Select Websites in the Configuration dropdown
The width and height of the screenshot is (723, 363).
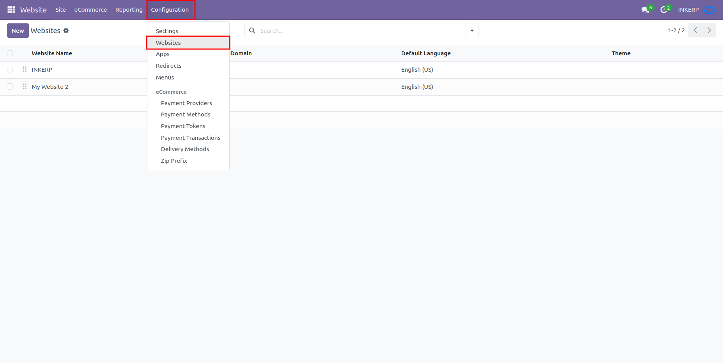click(x=188, y=43)
